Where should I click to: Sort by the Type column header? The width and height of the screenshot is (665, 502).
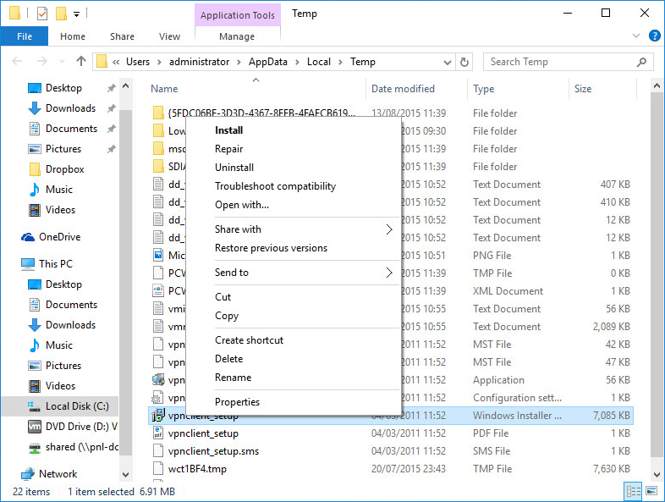[x=483, y=89]
